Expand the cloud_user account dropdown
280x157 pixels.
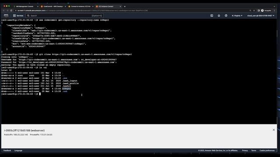261,16
